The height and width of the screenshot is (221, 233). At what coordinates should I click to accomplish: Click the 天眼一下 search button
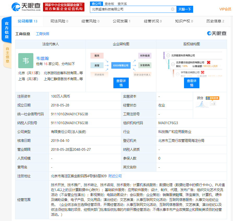pos(185,9)
